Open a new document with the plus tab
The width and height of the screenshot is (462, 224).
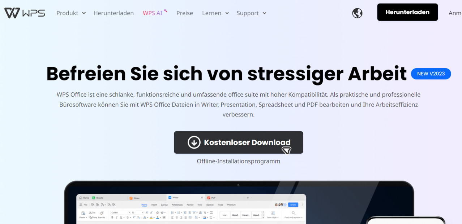point(247,198)
